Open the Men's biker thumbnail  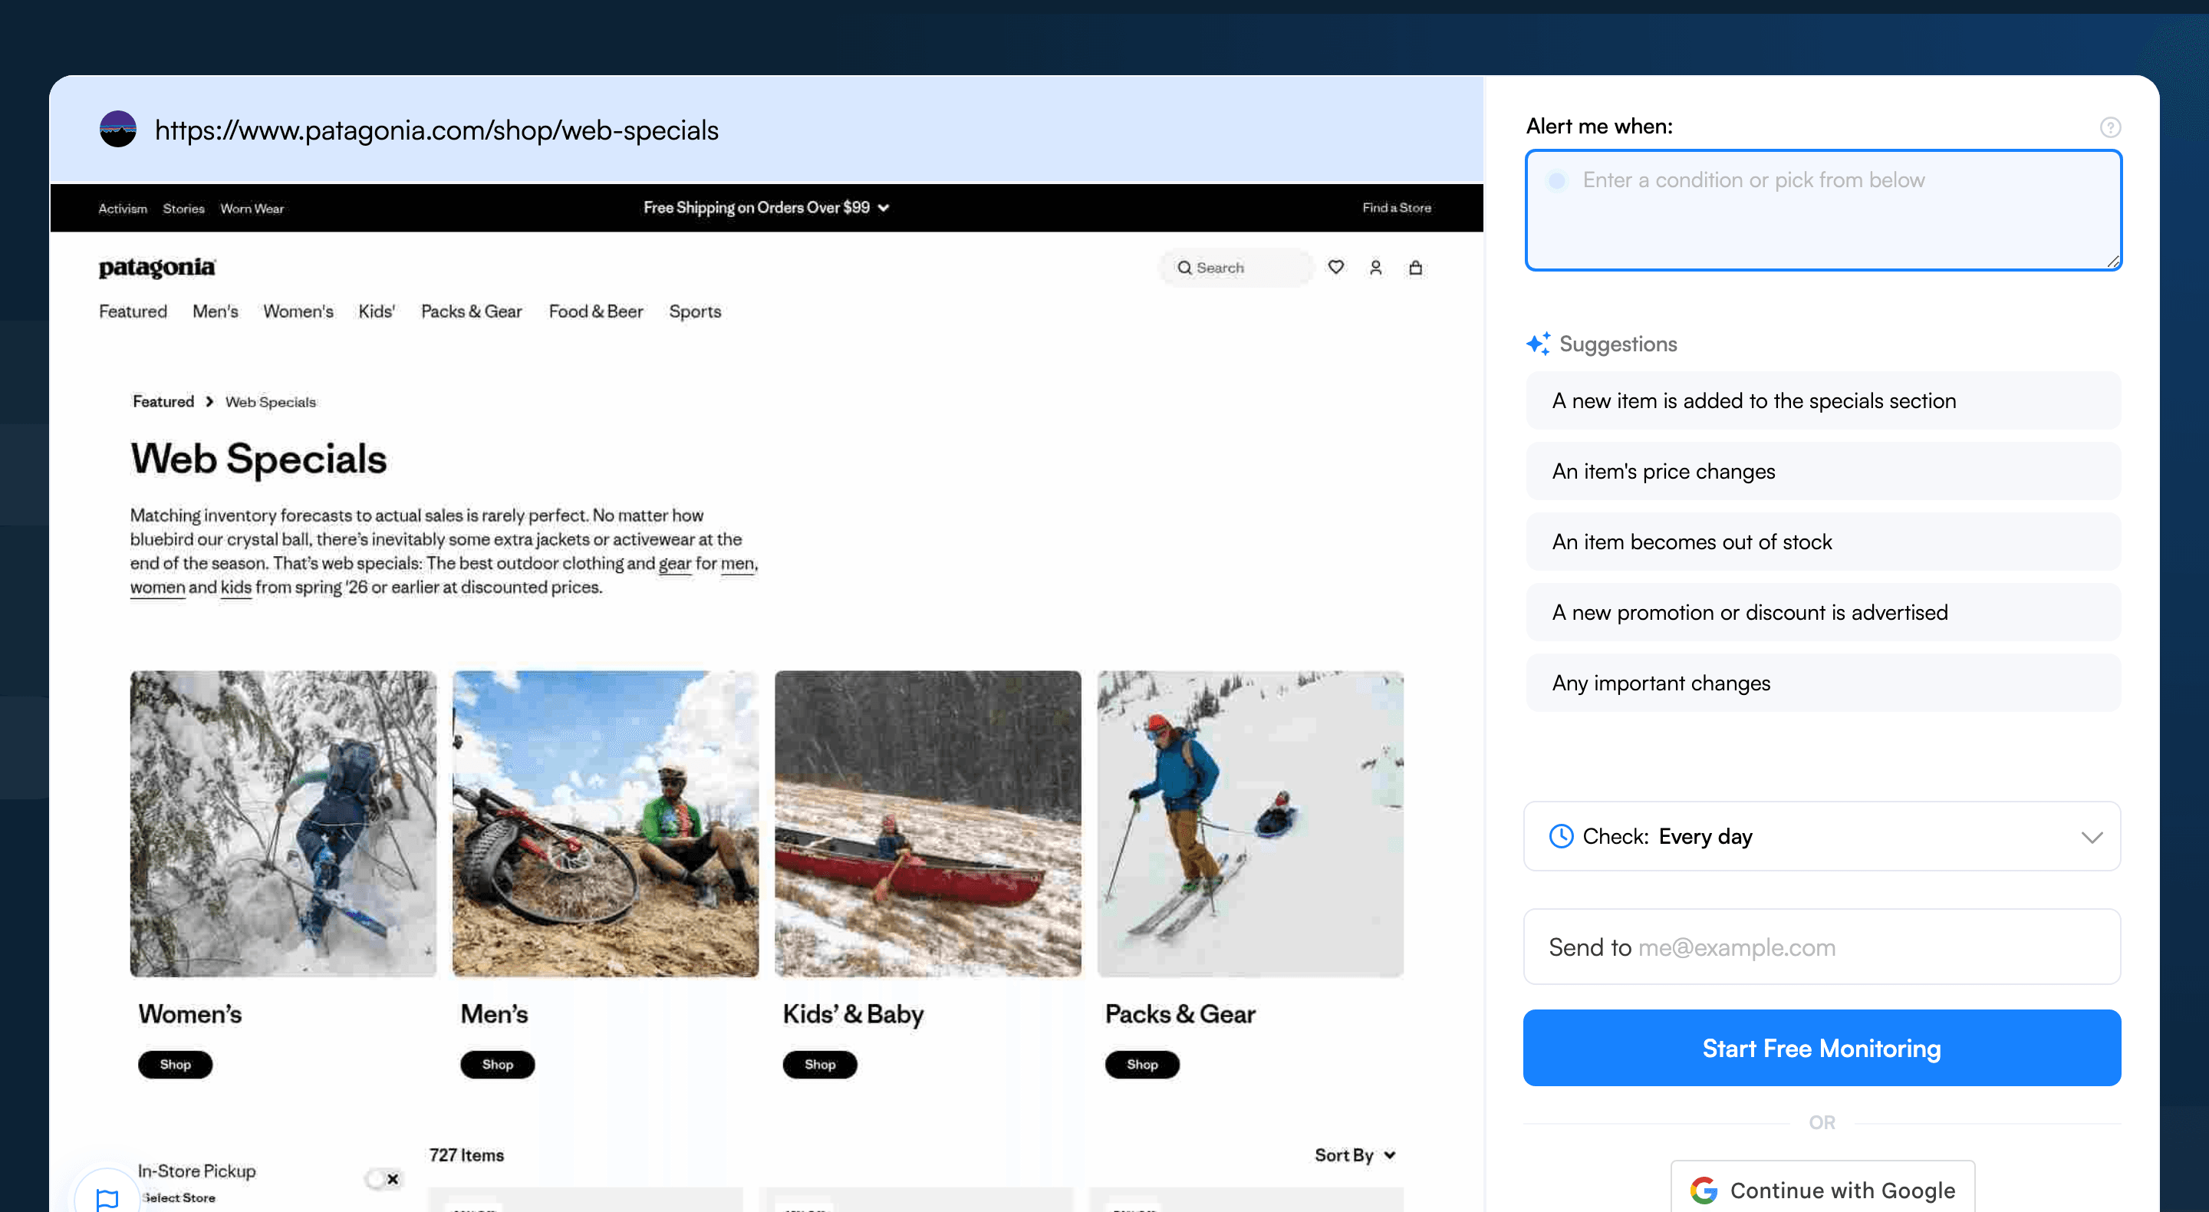[x=605, y=823]
